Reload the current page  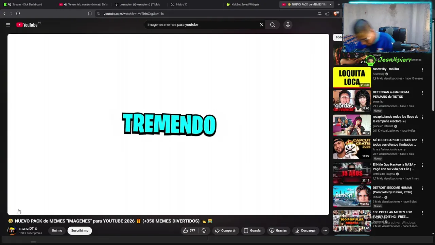(18, 14)
